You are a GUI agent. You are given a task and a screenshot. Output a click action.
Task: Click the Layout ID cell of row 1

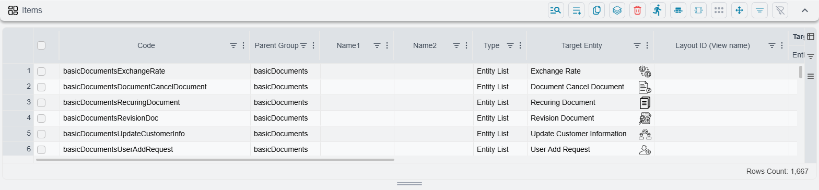click(721, 72)
